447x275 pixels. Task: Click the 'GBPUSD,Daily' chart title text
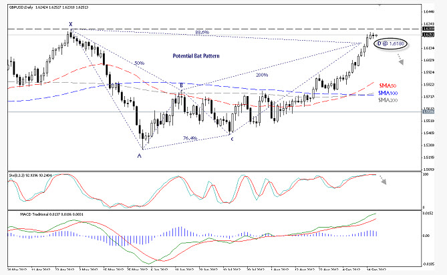click(21, 7)
